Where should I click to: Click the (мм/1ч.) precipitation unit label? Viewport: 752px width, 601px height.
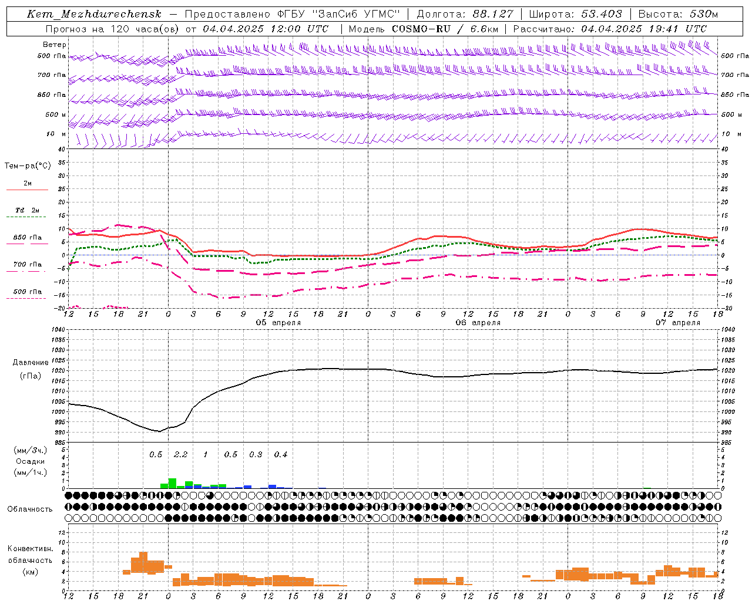click(30, 472)
